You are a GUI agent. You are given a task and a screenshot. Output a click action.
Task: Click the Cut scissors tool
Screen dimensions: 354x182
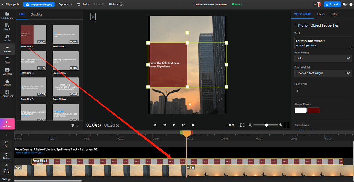pos(6,143)
